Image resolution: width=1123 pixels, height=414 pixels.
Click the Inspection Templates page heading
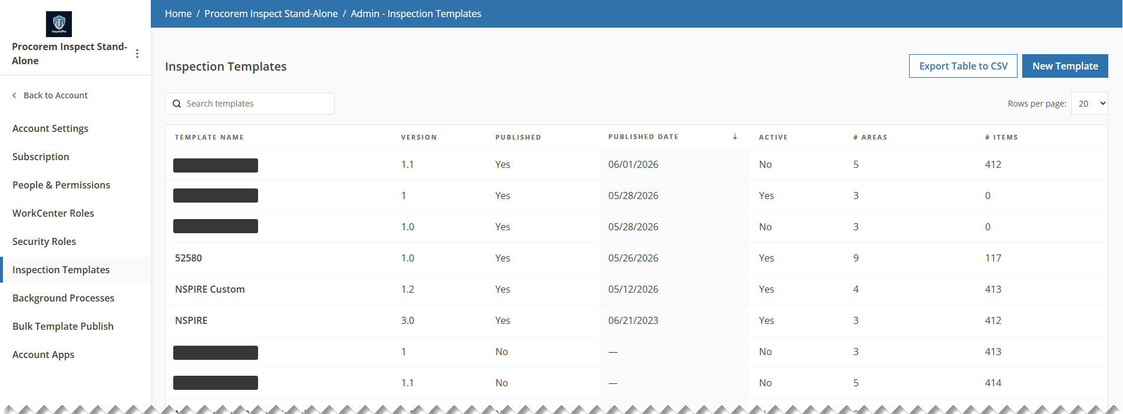point(226,67)
